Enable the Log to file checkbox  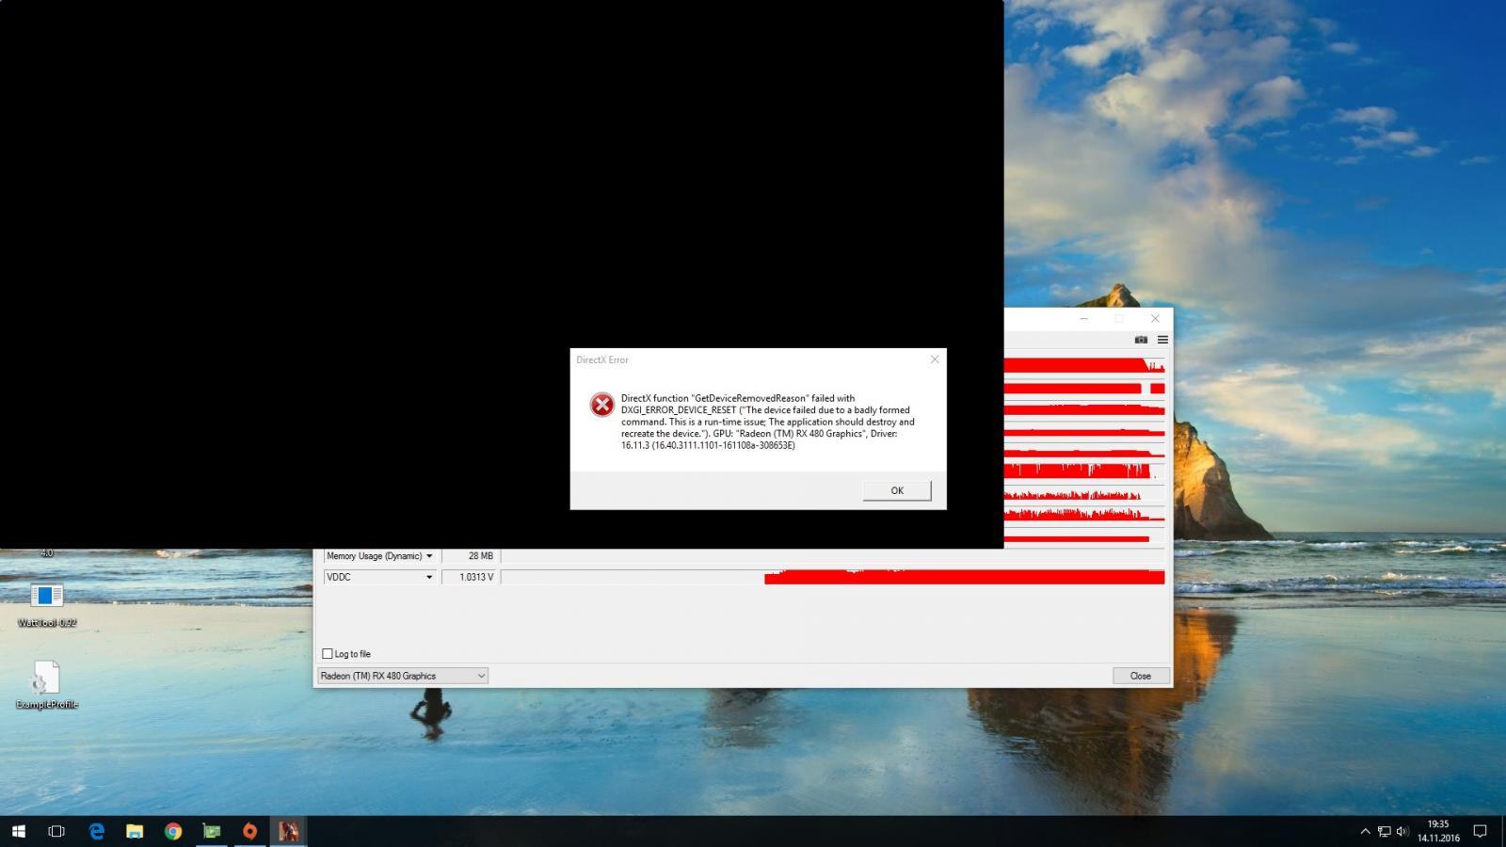tap(328, 653)
